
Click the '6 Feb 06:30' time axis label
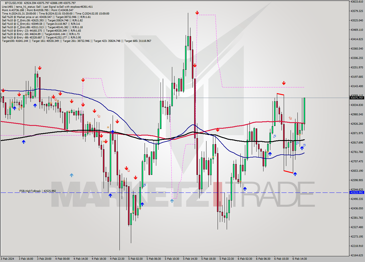point(263,259)
